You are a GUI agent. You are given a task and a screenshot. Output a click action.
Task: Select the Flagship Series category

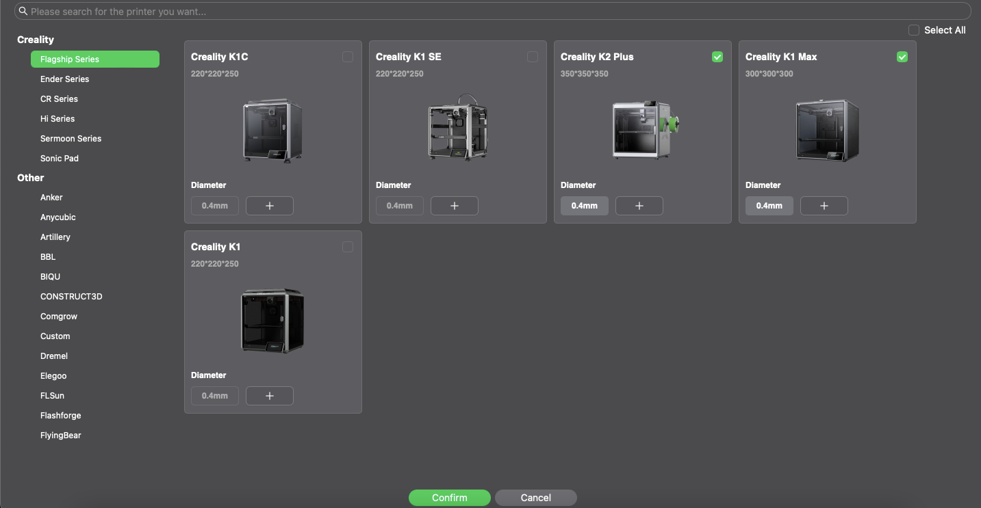click(x=95, y=59)
